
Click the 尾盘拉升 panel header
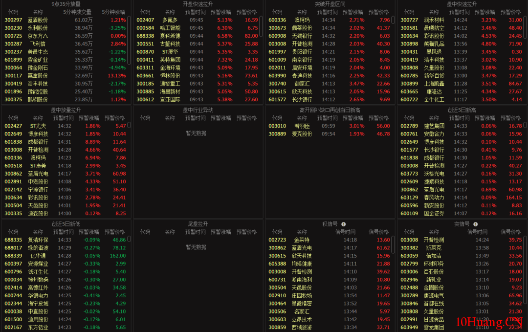click(198, 224)
